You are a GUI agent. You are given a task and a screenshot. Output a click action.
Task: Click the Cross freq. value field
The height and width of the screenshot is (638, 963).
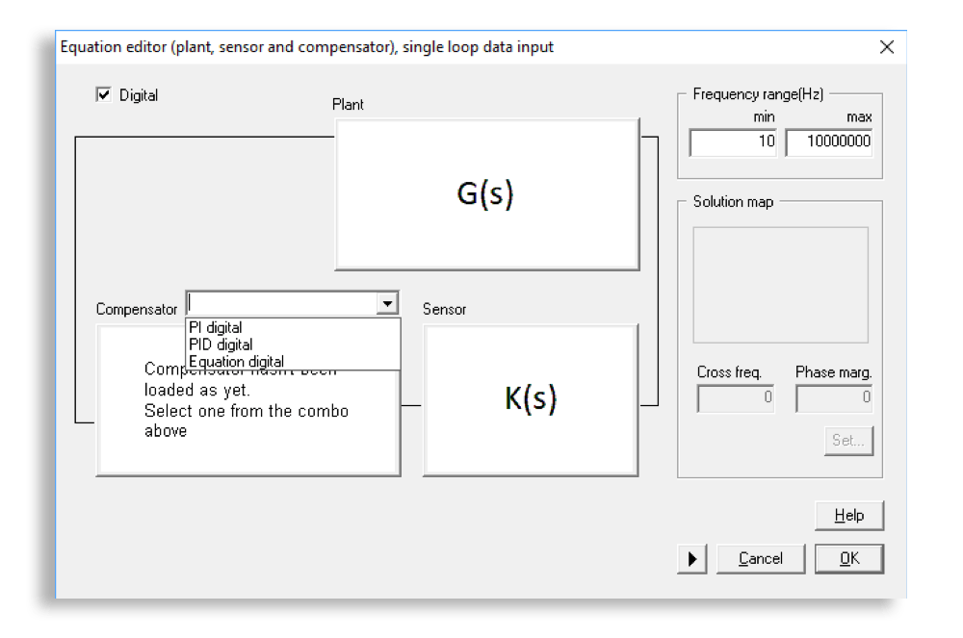736,398
